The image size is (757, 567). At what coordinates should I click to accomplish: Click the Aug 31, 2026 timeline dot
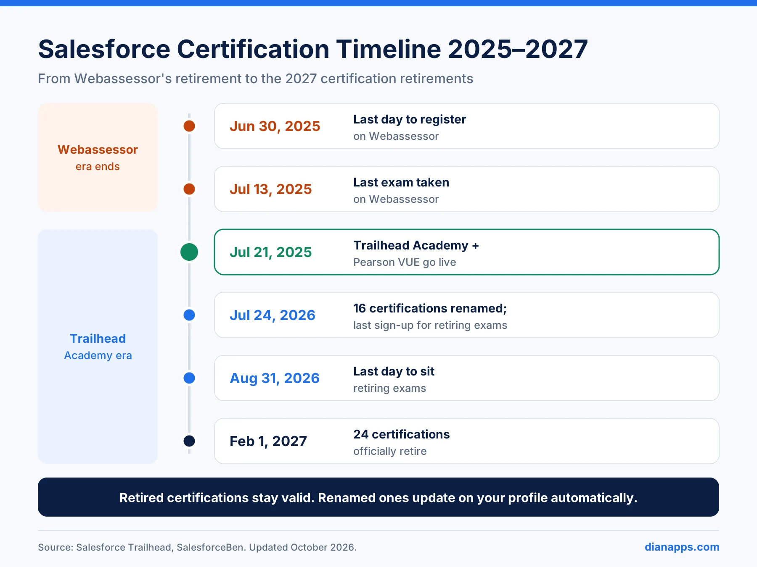189,378
